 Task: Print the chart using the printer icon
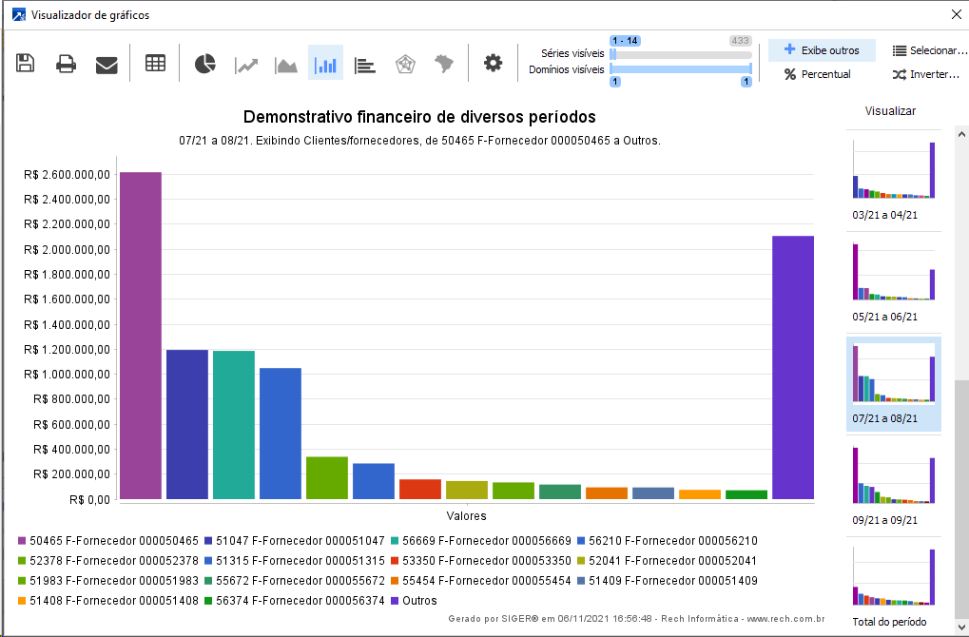(66, 64)
